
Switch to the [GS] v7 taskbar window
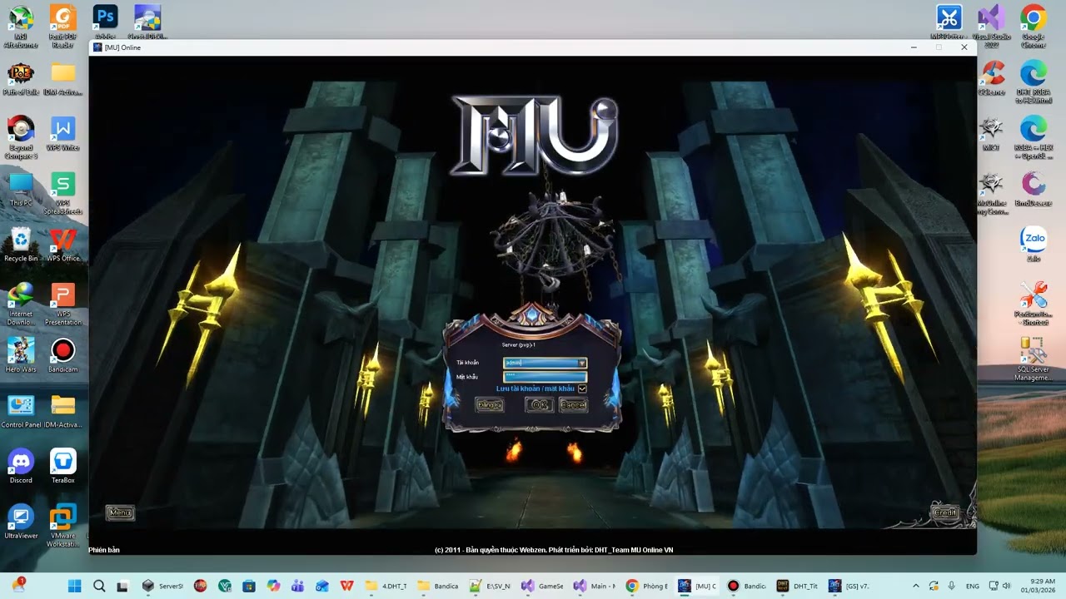849,586
